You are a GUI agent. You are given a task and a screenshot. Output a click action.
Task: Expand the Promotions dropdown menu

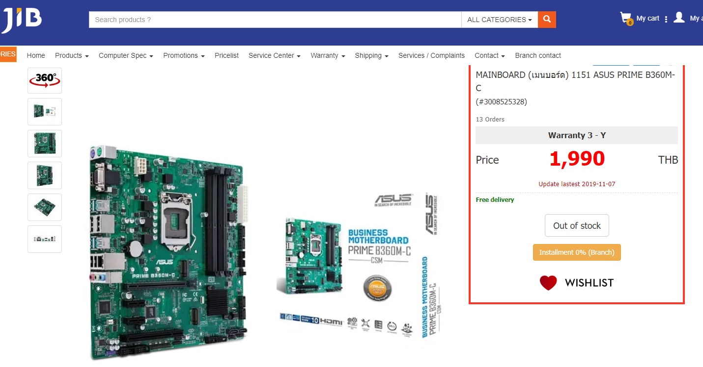coord(184,55)
